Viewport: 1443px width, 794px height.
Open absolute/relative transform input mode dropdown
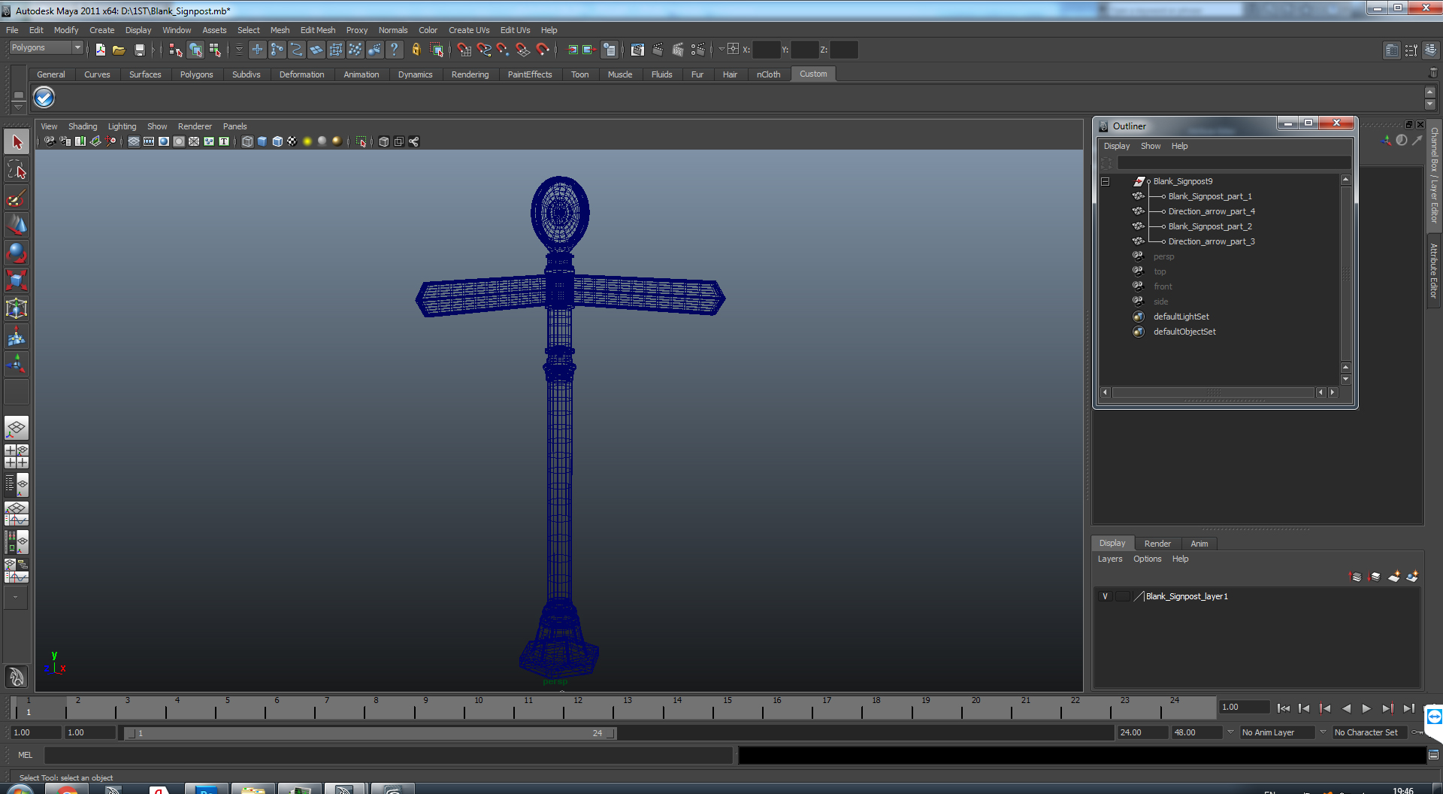point(721,50)
